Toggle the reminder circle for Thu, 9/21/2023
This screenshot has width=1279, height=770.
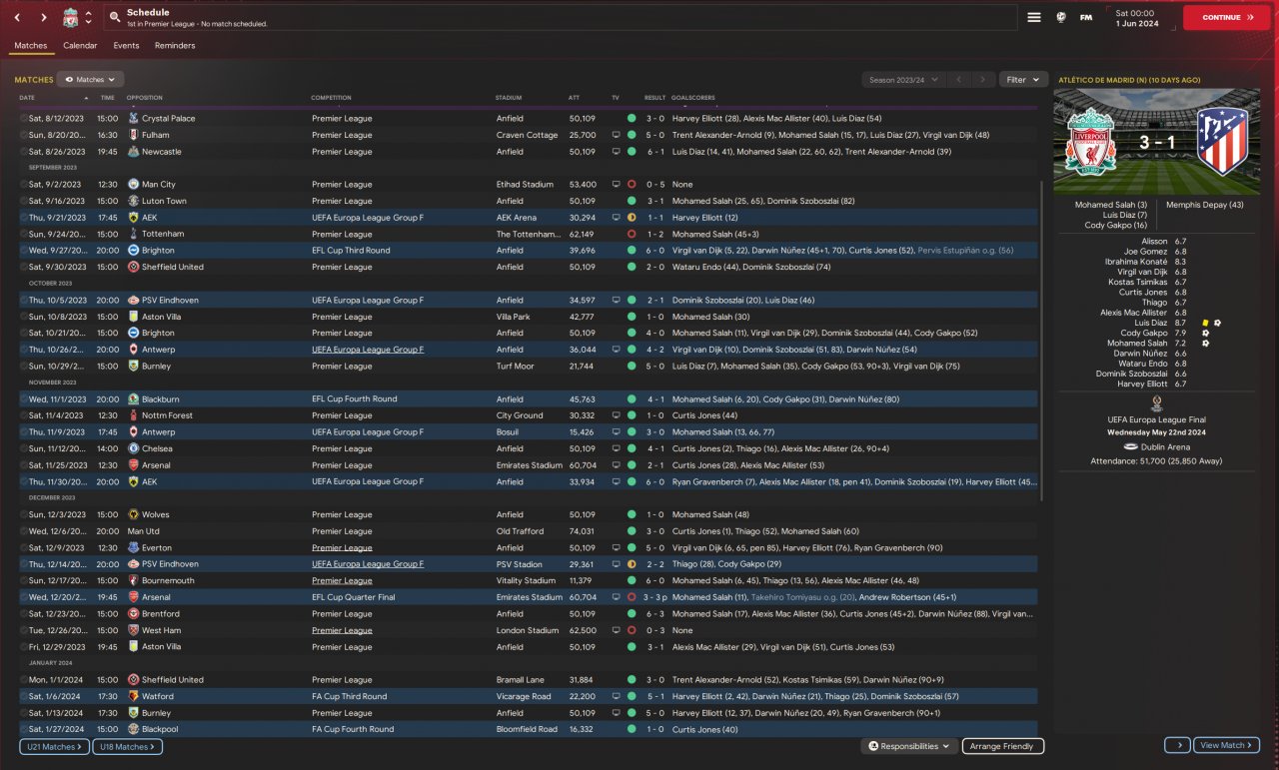click(24, 218)
